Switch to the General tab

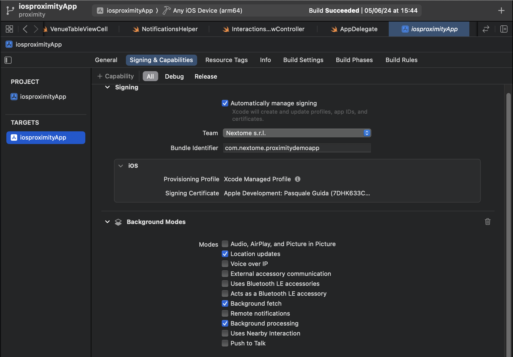[x=106, y=60]
